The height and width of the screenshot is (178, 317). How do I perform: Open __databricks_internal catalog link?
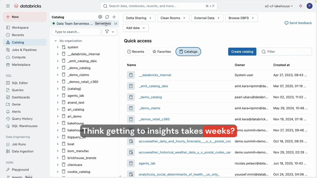coord(155,75)
